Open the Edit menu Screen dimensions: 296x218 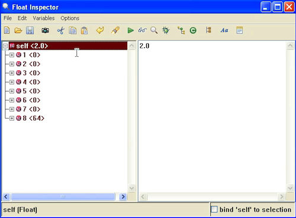pyautogui.click(x=22, y=18)
